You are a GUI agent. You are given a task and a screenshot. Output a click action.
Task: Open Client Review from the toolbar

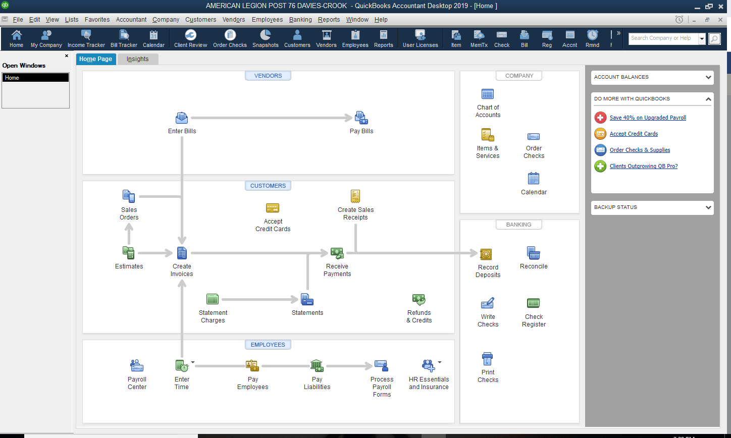[190, 38]
